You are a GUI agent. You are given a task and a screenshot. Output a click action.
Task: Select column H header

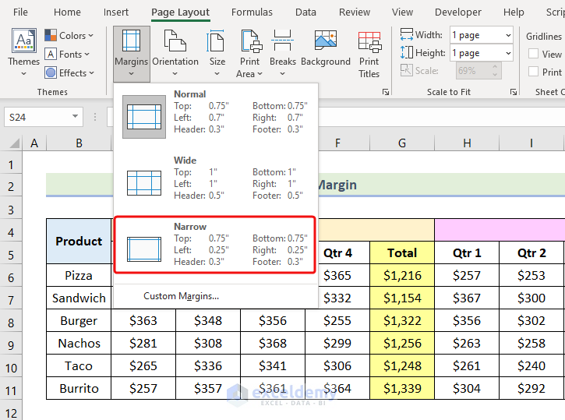click(467, 143)
